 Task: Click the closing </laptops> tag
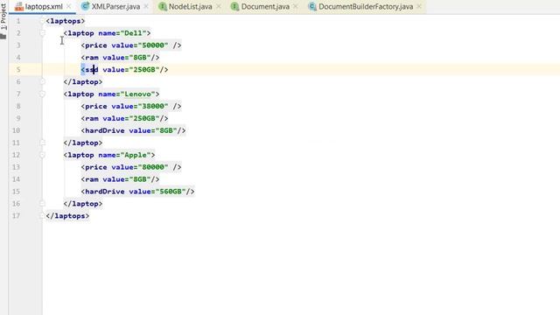coord(67,216)
